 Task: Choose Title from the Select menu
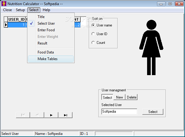(51, 17)
